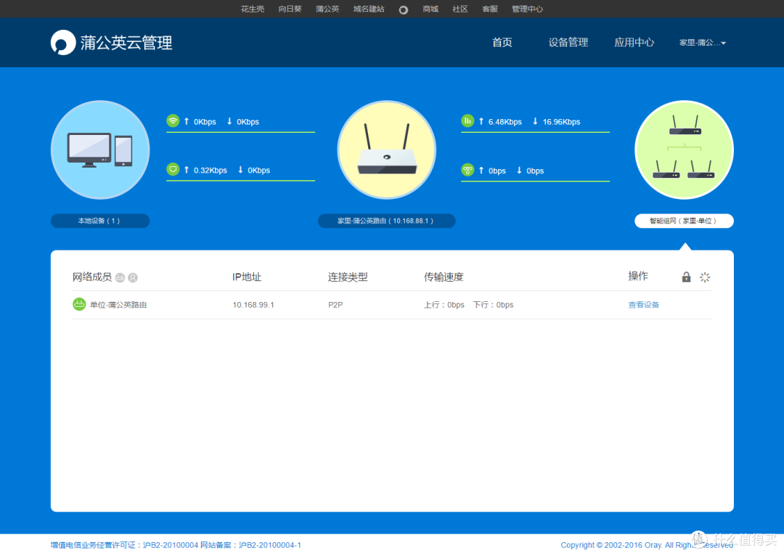Click the smart networking routers illustration

[x=684, y=150]
